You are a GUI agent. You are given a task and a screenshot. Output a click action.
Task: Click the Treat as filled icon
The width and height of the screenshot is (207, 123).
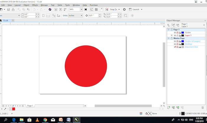tap(125, 16)
